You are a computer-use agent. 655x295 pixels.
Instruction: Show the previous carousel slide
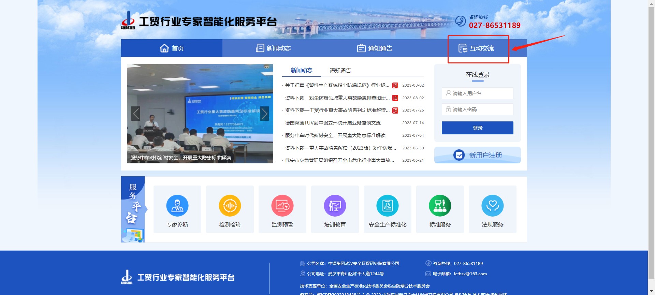coord(136,114)
